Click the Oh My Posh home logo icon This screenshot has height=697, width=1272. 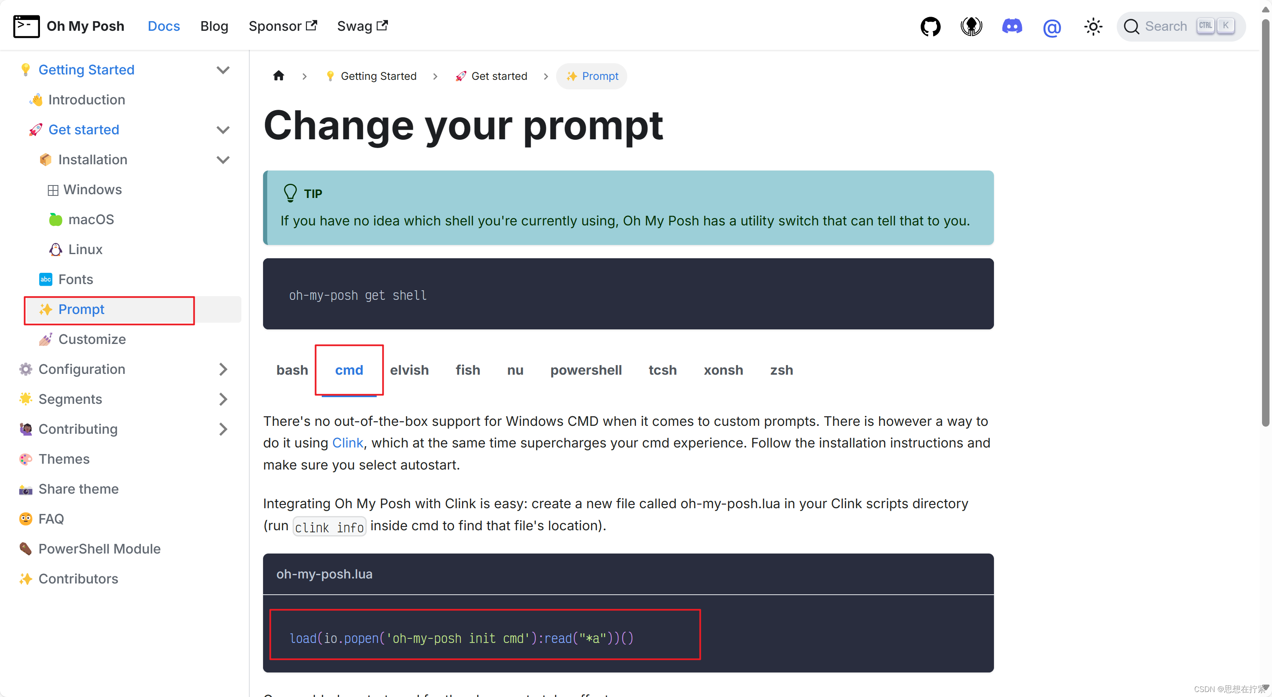pos(26,26)
